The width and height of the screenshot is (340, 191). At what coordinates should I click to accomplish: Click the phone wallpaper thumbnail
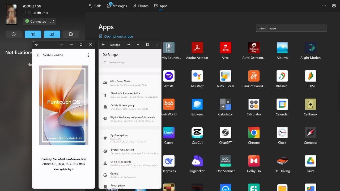[11, 14]
